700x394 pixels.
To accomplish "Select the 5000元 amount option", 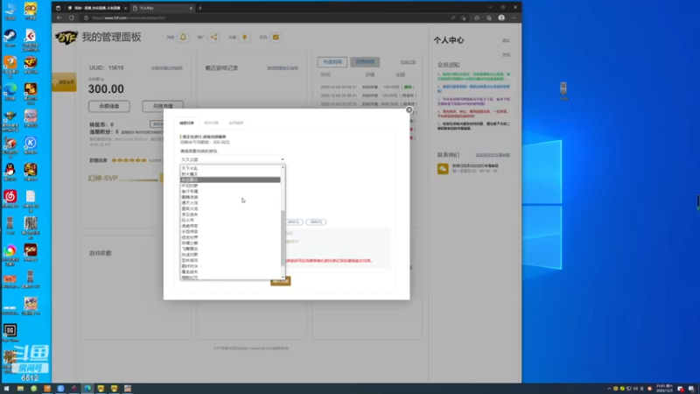I will pos(316,222).
